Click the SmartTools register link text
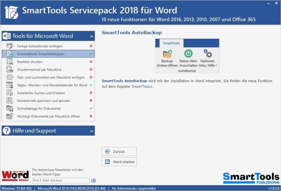The image size is (281, 191). pyautogui.click(x=142, y=87)
